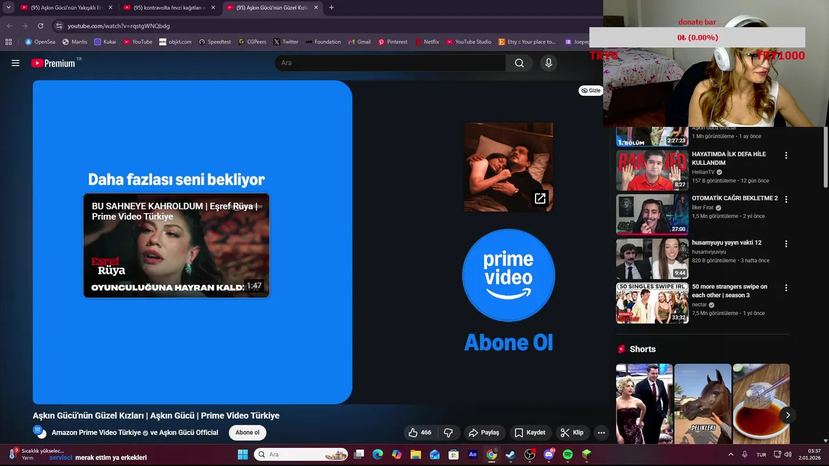829x466 pixels.
Task: Open Chrome apps grid in bookmarks bar
Action: point(8,41)
